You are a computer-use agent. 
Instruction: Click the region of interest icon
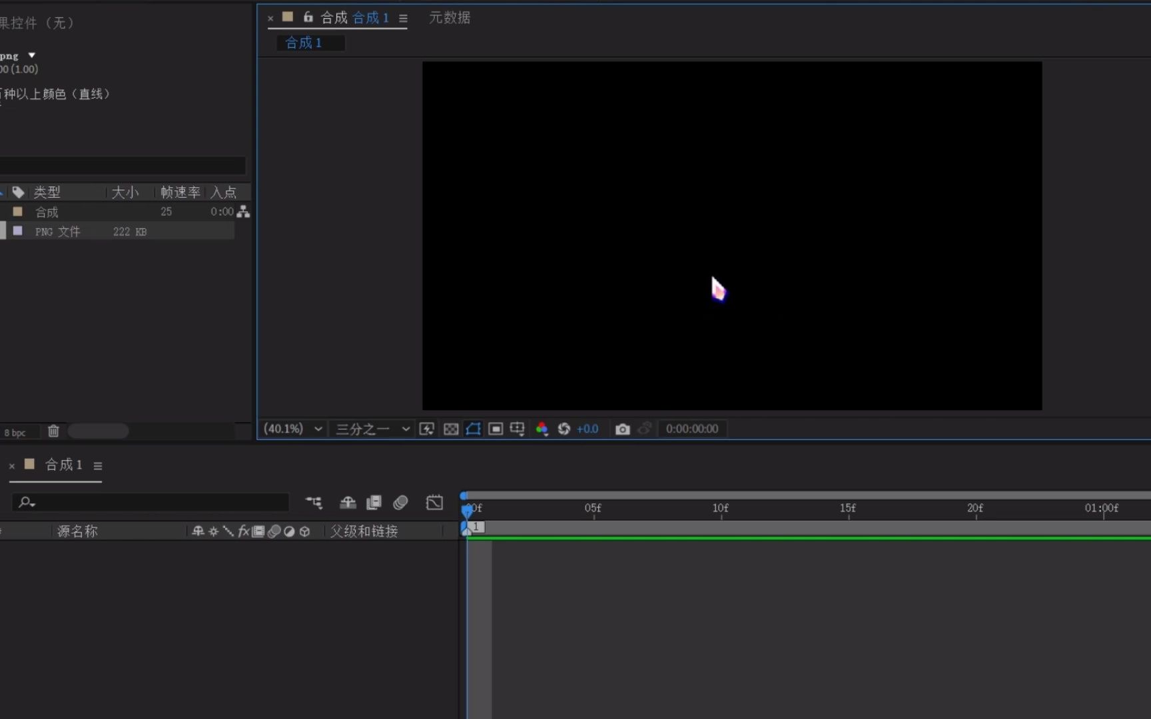coord(496,429)
